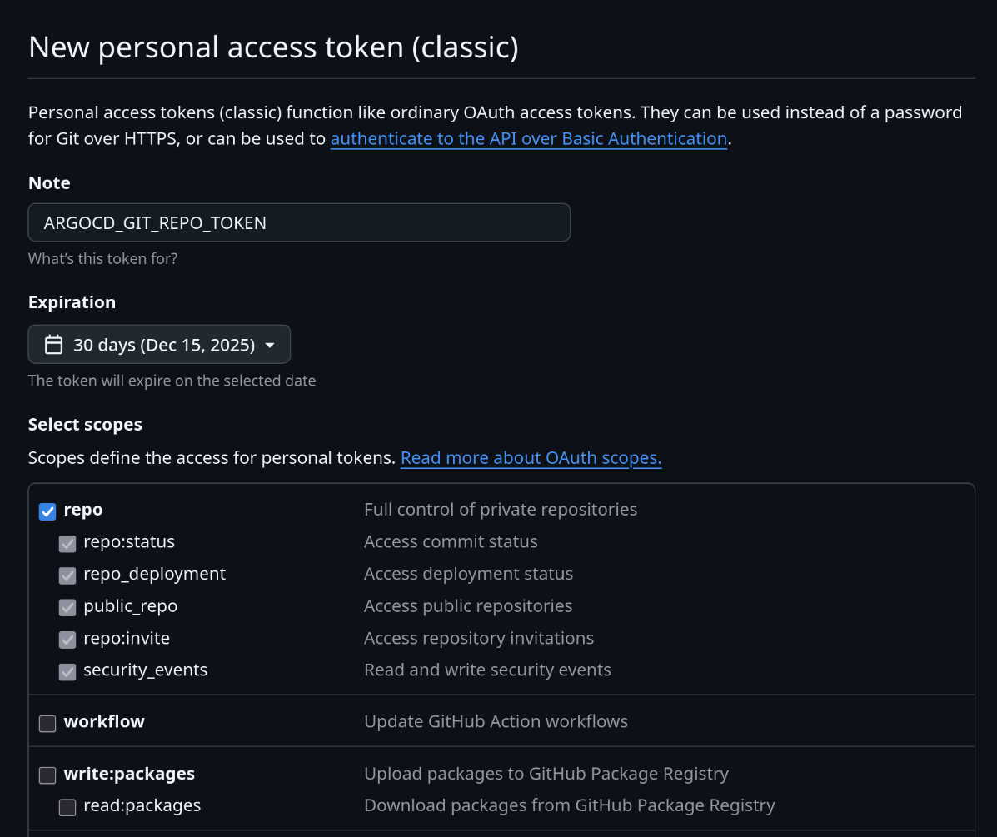Toggle the public_repo checkbox

pos(67,608)
